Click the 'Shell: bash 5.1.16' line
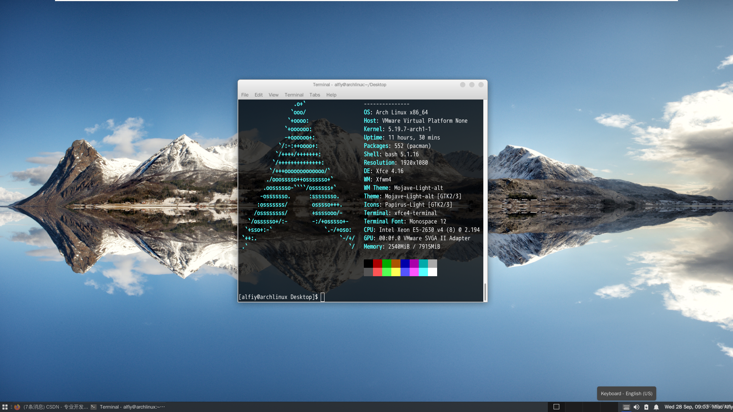 pos(391,154)
